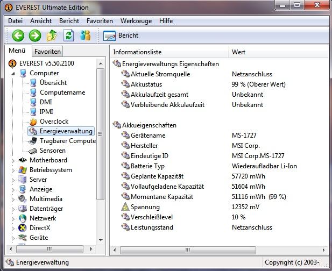Image resolution: width=332 pixels, height=271 pixels.
Task: Expand the Netzwerk tree node
Action: tap(13, 219)
